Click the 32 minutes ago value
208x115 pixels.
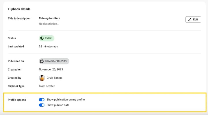coord(49,47)
